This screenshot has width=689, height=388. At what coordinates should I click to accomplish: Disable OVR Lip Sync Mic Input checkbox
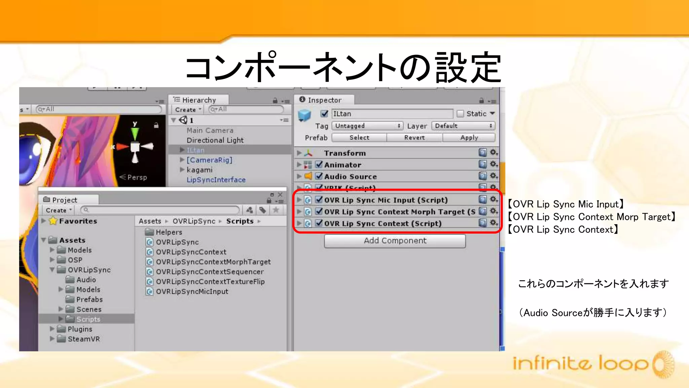click(319, 200)
